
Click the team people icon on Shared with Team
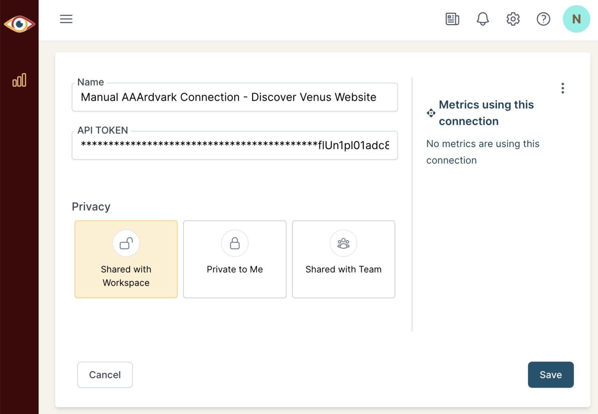click(343, 243)
